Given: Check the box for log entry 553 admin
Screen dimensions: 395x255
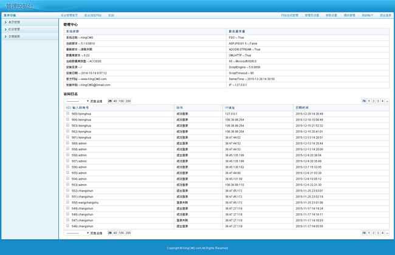Looking at the screenshot, I should pyautogui.click(x=68, y=185).
